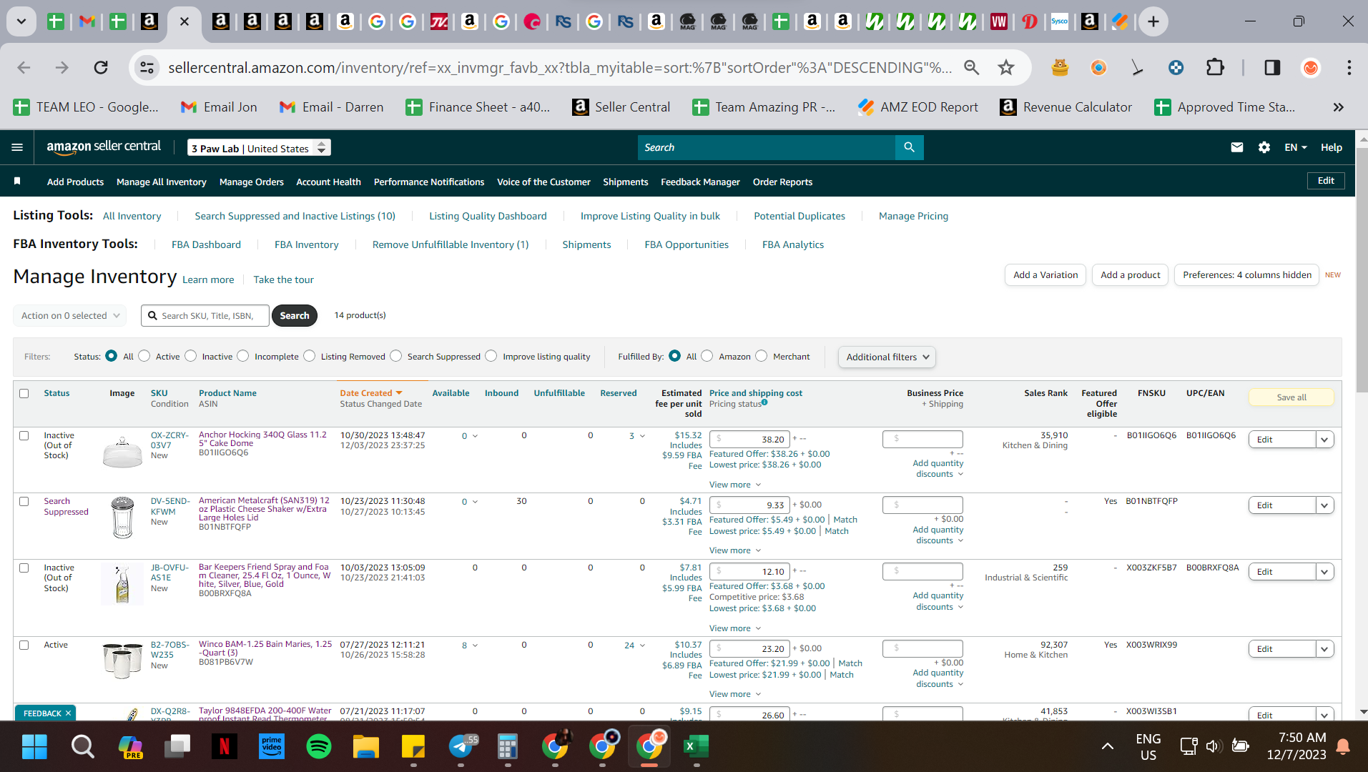The height and width of the screenshot is (772, 1368).
Task: Open File Explorer from the taskbar
Action: click(365, 747)
